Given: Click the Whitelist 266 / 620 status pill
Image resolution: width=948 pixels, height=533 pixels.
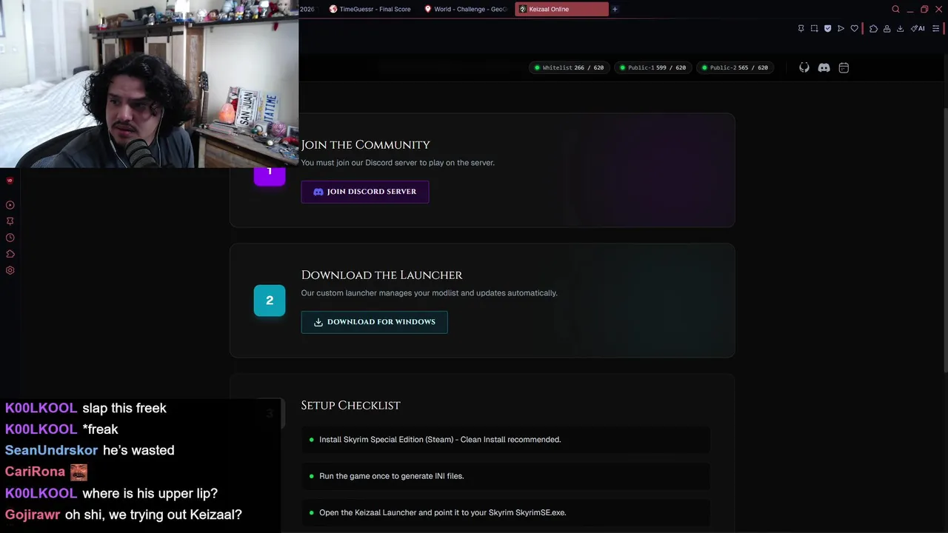Looking at the screenshot, I should click(569, 67).
